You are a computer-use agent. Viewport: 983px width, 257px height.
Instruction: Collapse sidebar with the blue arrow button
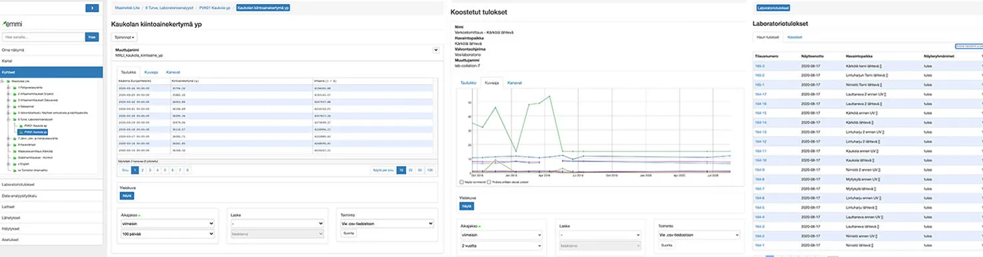[93, 8]
